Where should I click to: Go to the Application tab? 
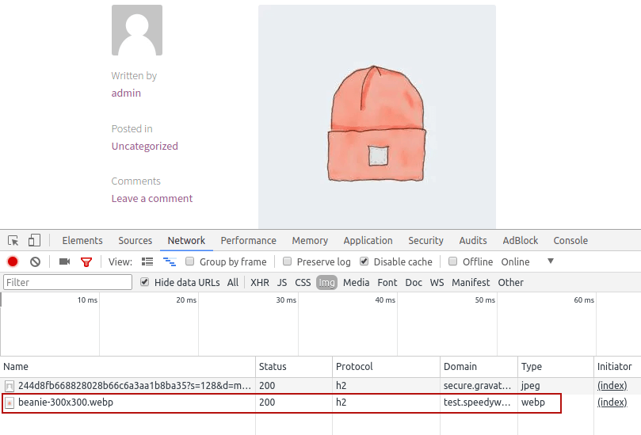368,240
